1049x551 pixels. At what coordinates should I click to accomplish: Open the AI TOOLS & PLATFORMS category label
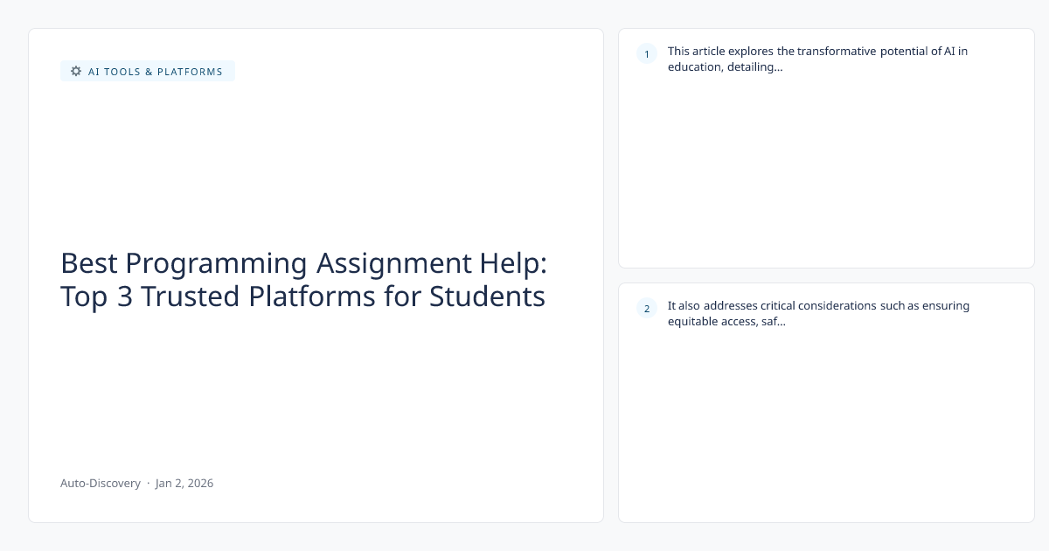tap(156, 72)
